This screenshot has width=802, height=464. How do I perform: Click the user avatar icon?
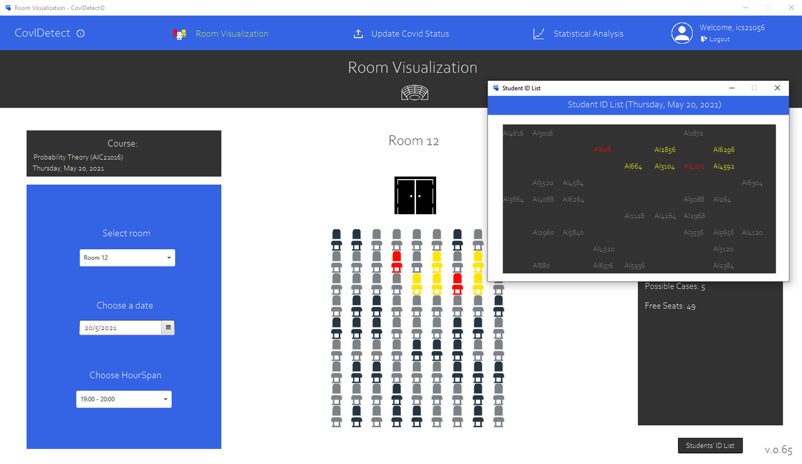(x=682, y=33)
